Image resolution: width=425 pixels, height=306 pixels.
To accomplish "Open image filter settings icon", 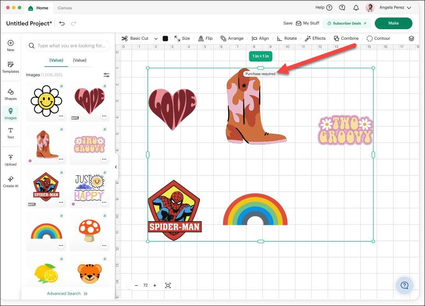I will 107,75.
